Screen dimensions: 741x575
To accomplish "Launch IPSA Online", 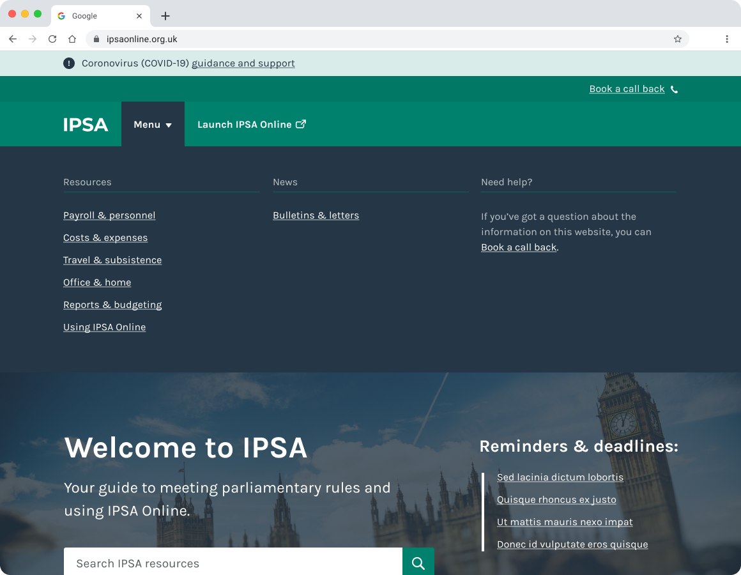I will tap(252, 124).
